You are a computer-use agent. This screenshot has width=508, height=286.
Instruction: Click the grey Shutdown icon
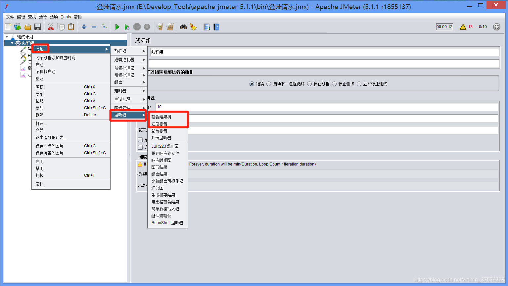click(147, 27)
